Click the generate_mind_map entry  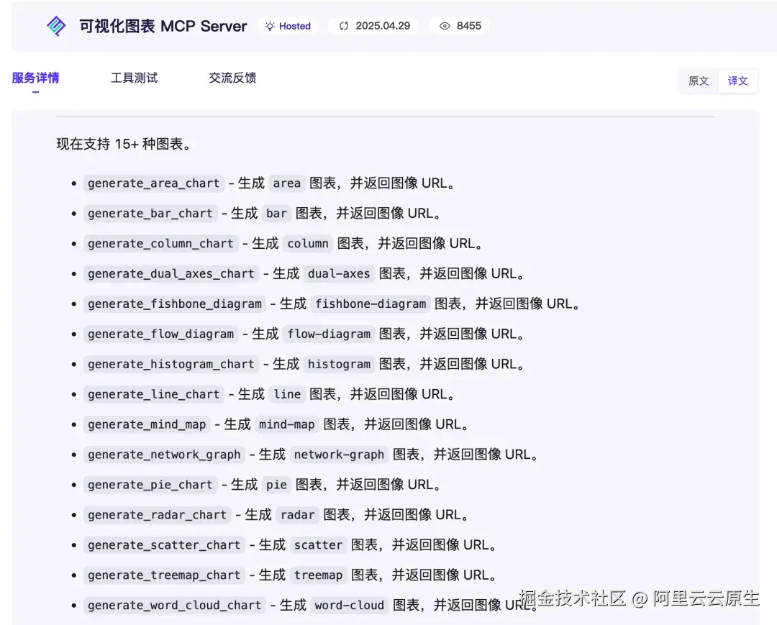tap(146, 424)
